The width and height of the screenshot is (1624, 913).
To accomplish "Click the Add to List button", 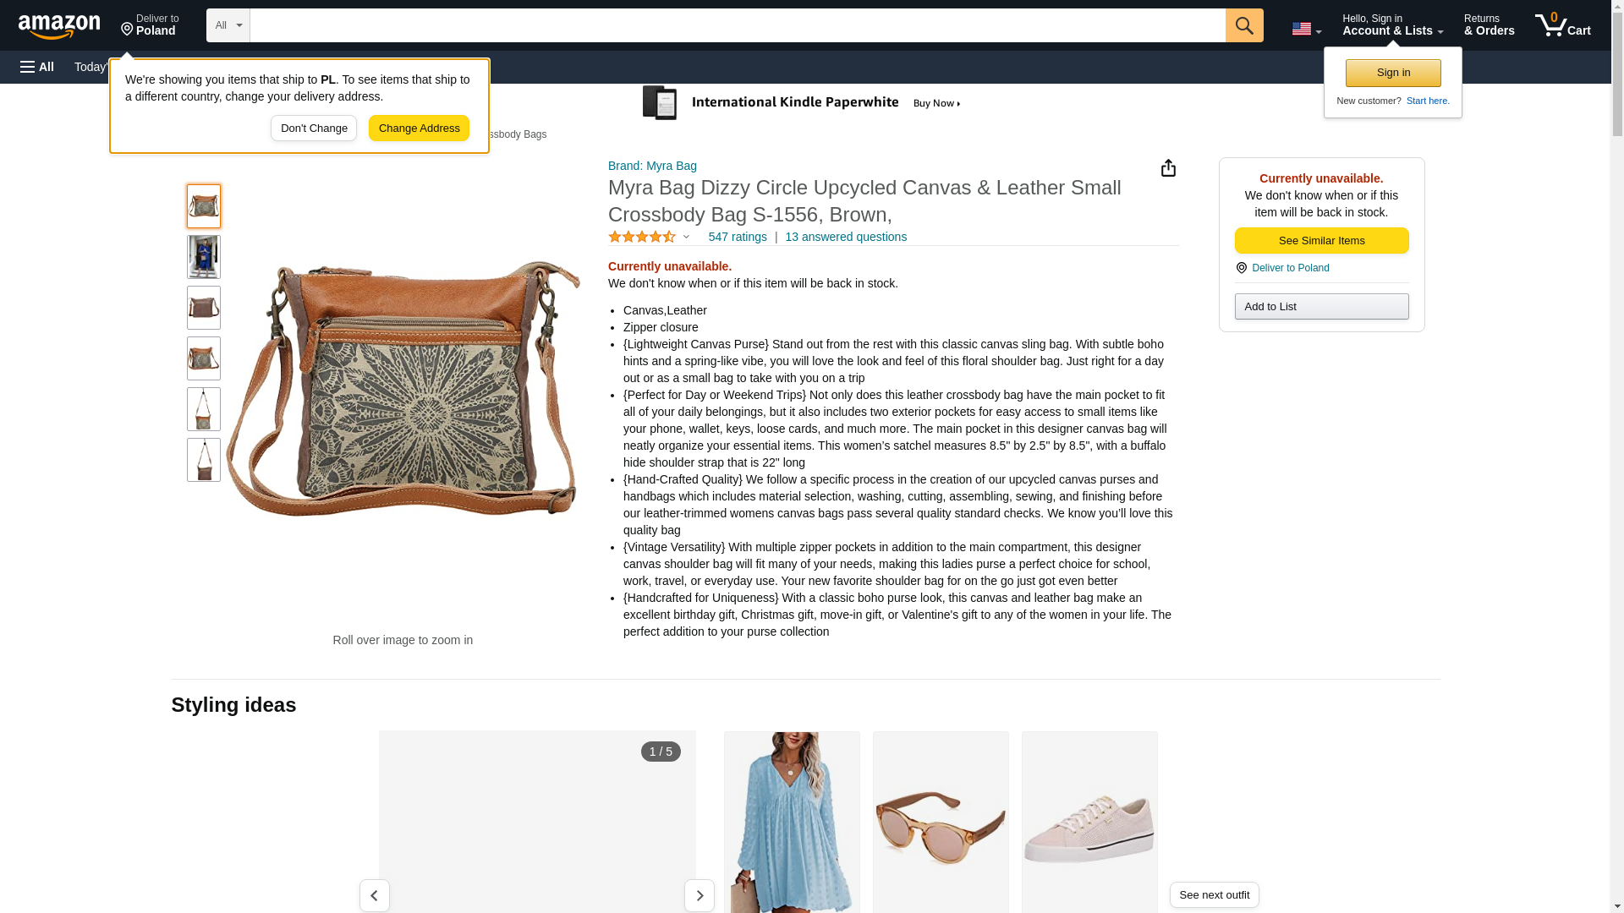I will 1321,306.
